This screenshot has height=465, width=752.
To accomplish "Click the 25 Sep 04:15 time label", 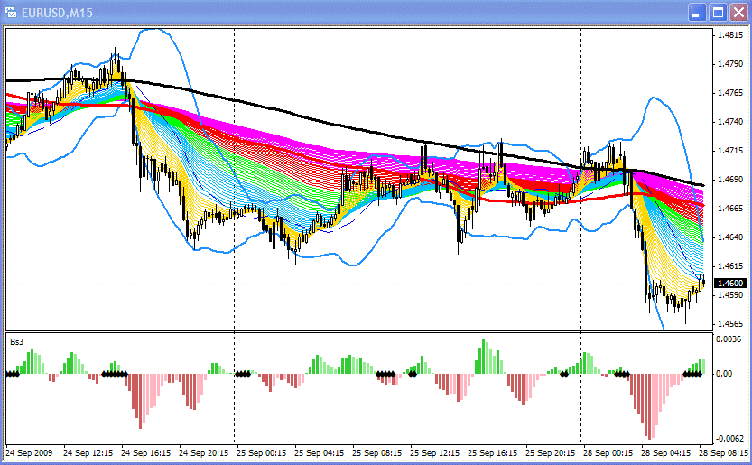I will [319, 452].
